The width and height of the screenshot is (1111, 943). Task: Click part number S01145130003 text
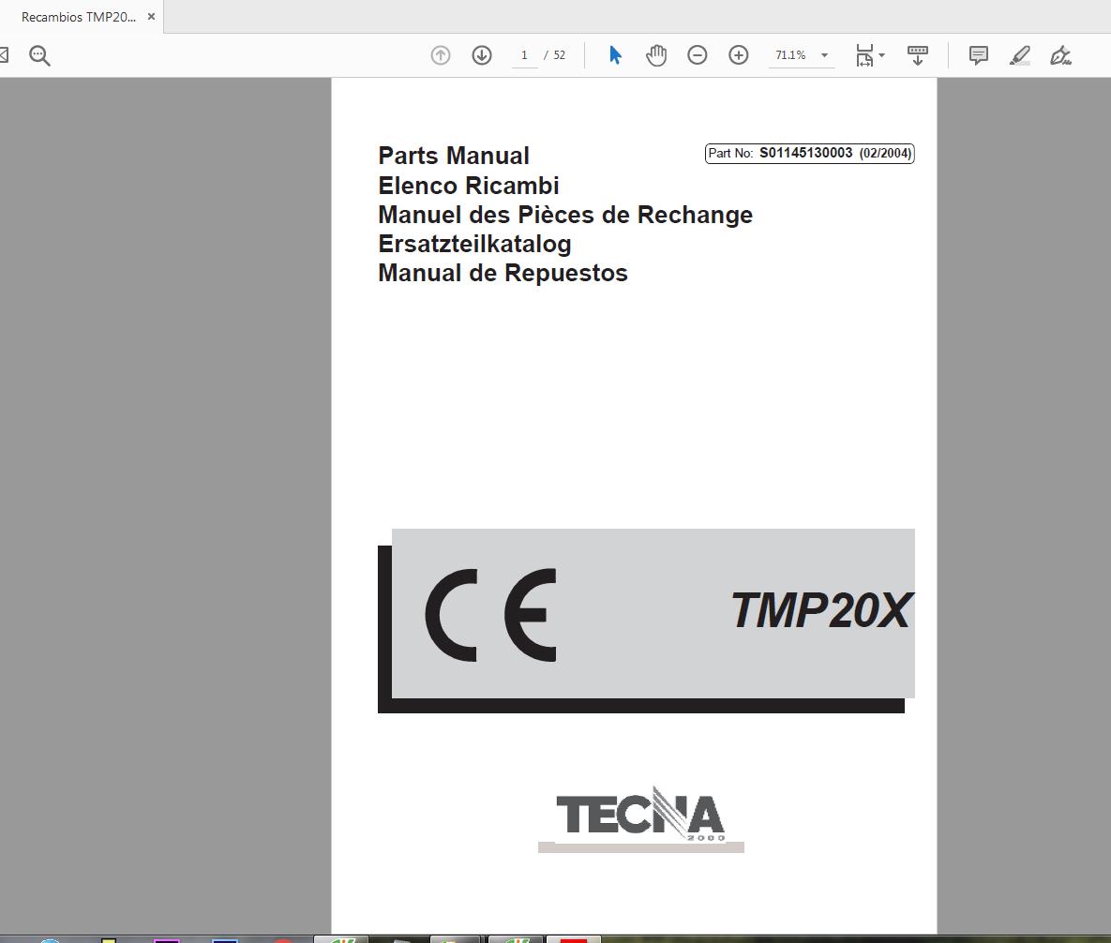pos(805,153)
